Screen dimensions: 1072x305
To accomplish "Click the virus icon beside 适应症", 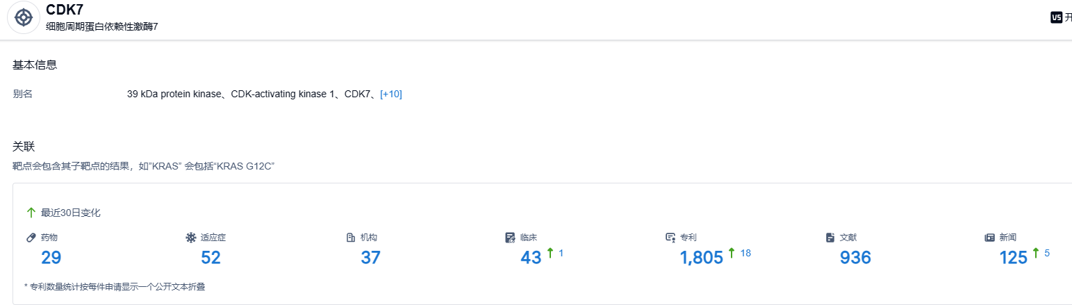I will point(191,238).
